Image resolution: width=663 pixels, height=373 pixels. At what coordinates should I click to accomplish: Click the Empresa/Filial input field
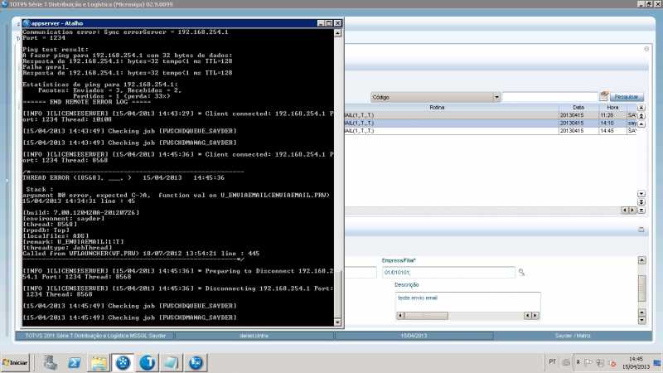click(448, 273)
